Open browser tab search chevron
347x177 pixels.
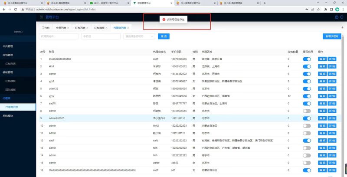tap(318, 3)
